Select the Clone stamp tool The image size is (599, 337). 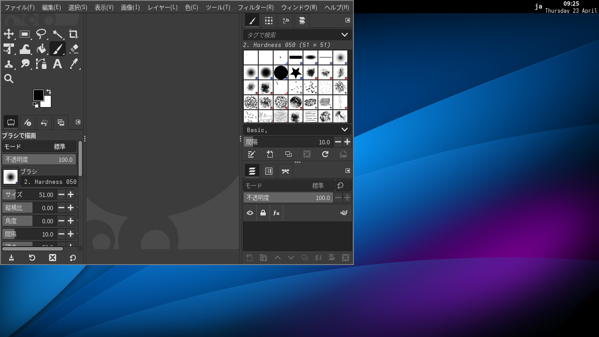coord(9,64)
